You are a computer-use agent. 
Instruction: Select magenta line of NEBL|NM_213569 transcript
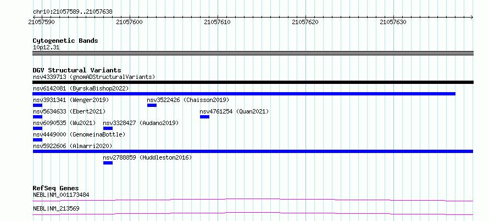pos(253,213)
